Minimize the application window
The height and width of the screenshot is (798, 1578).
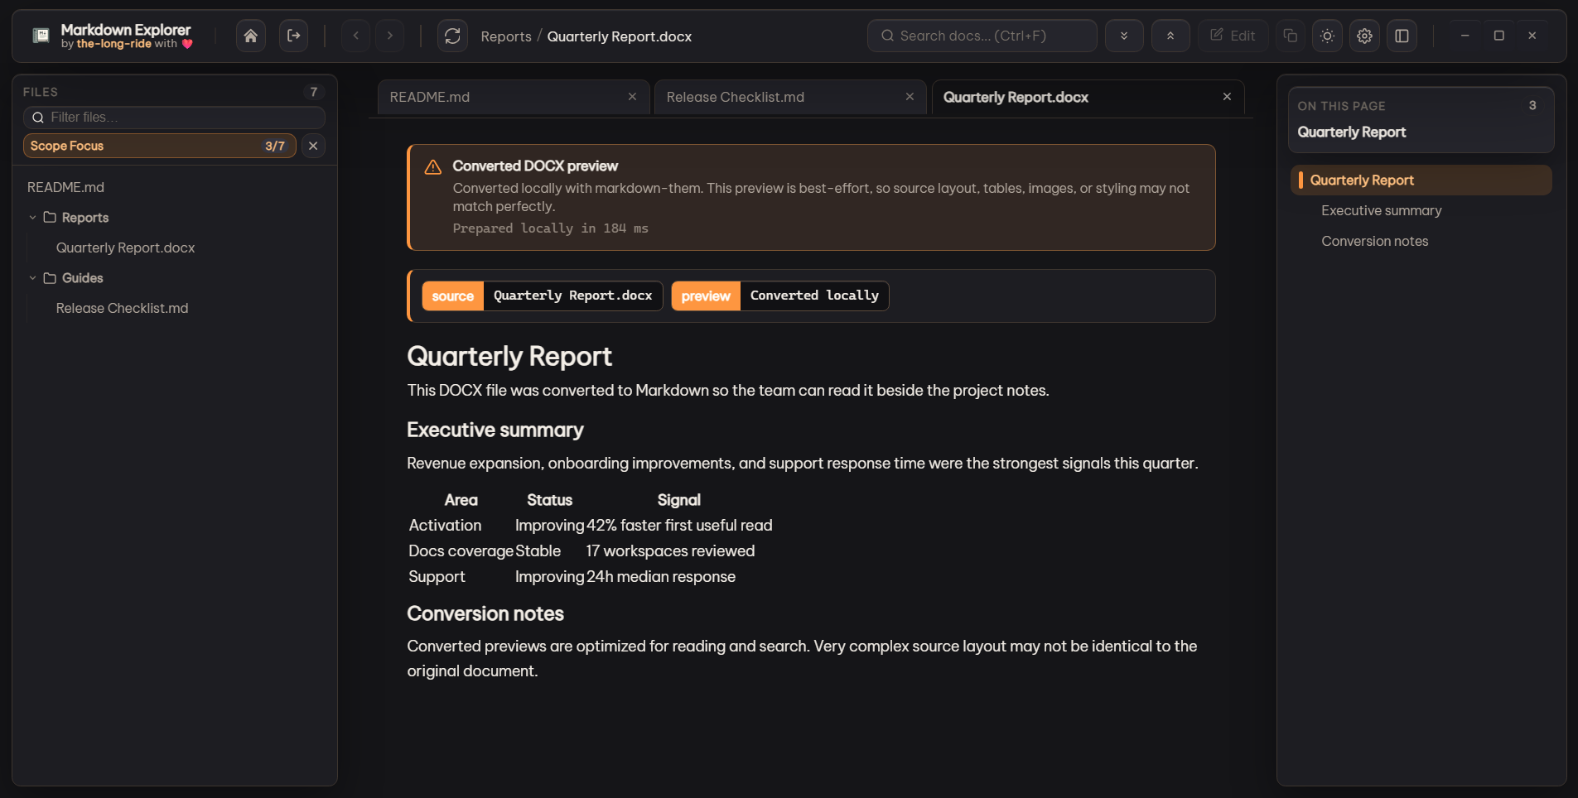click(x=1465, y=36)
